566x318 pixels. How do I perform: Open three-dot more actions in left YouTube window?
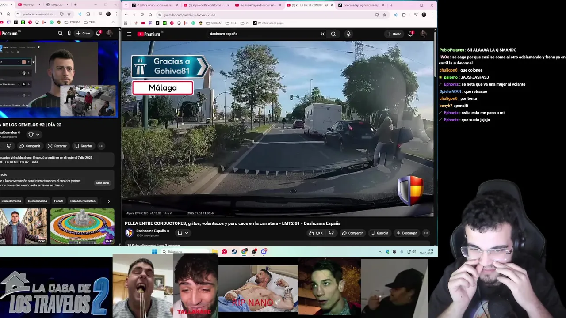(101, 146)
